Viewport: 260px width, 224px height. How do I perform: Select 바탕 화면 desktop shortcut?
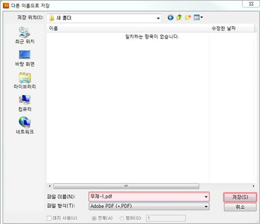coord(25,58)
